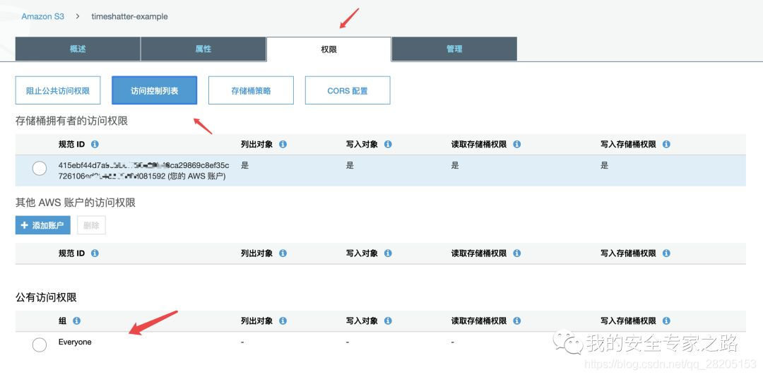This screenshot has height=377, width=763.
Task: Click 列出对象 info icon in 存储桶拥有者的访问权限 table
Action: click(x=283, y=145)
